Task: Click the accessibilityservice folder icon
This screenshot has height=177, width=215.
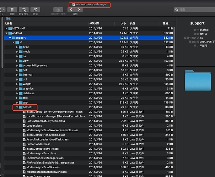Action: (x=21, y=66)
